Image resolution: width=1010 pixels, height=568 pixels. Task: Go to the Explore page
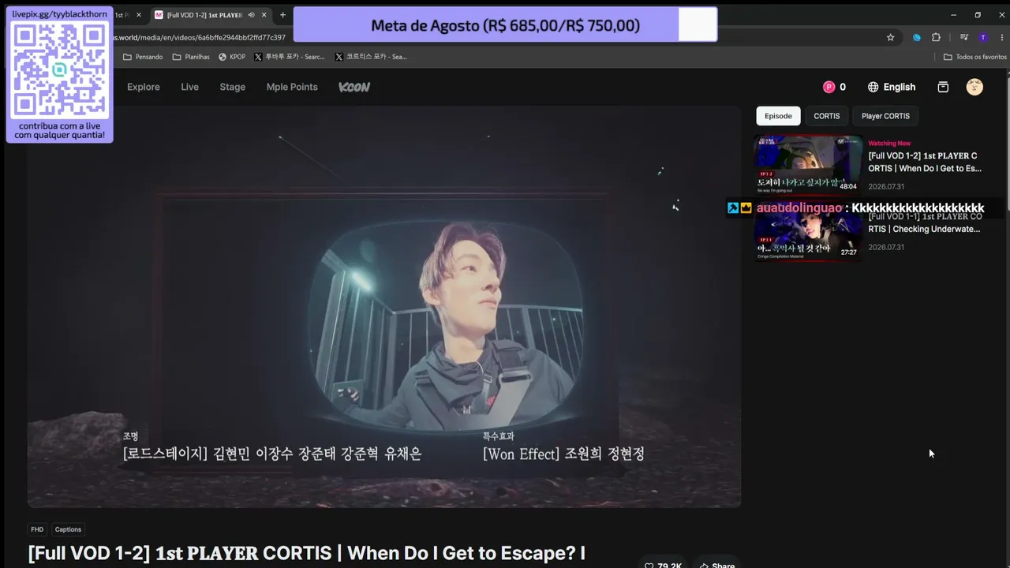click(144, 87)
